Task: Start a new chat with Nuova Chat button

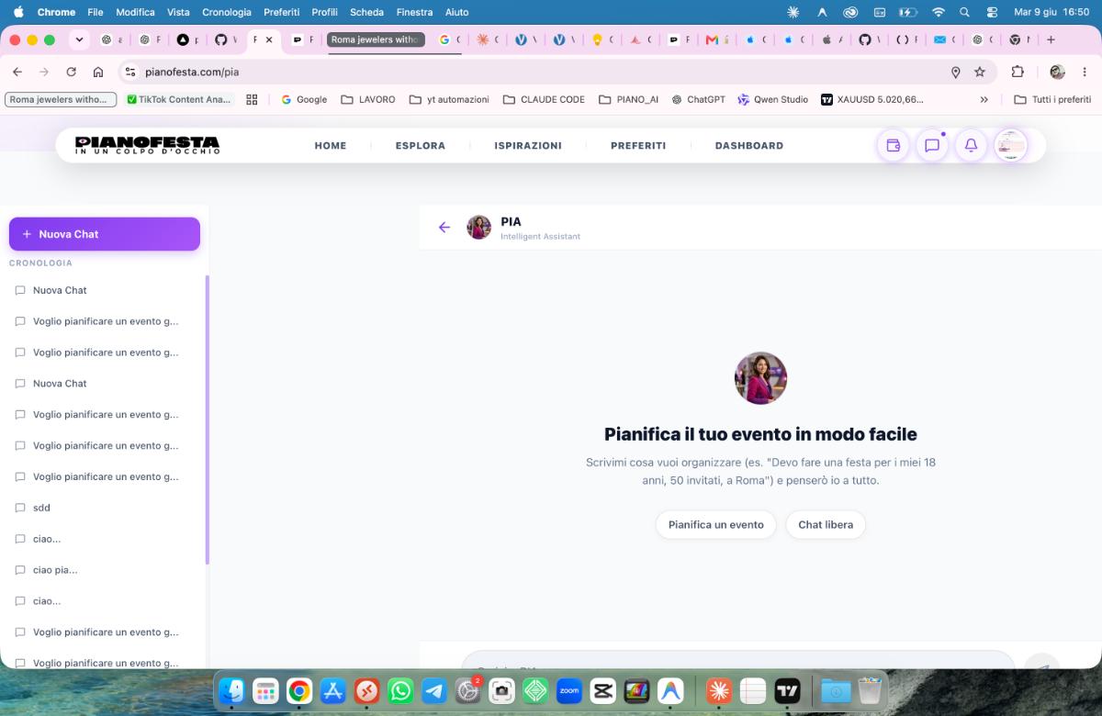Action: [x=105, y=234]
